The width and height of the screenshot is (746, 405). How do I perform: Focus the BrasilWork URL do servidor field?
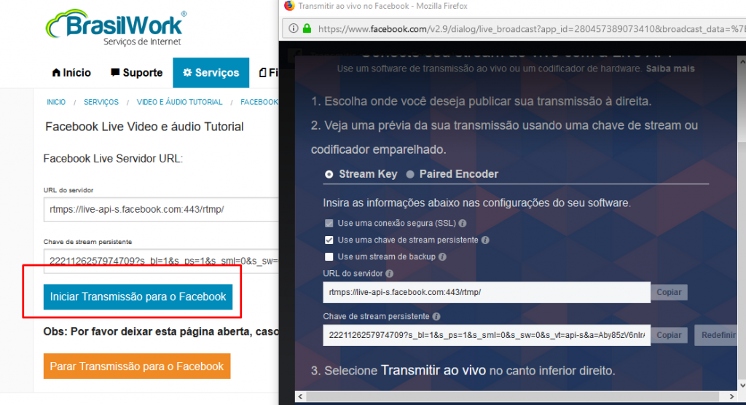pyautogui.click(x=161, y=209)
